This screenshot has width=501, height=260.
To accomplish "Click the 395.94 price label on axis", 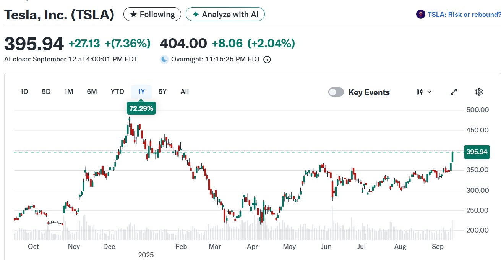I will 477,152.
